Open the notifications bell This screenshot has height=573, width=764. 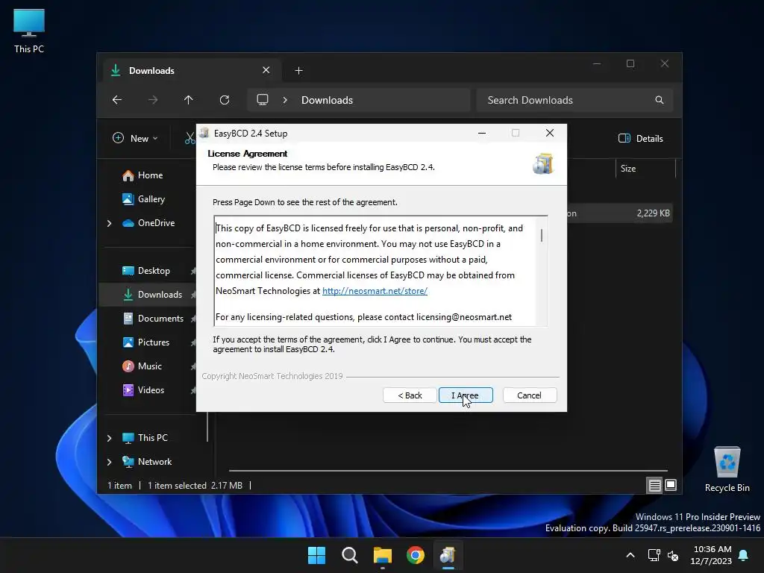click(744, 555)
